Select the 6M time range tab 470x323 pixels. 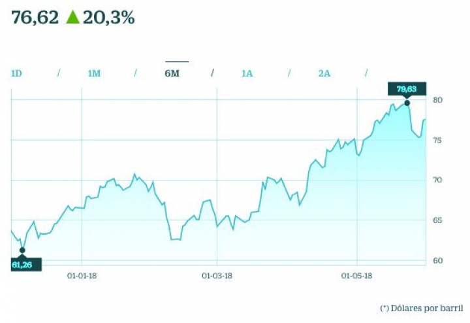pos(172,73)
